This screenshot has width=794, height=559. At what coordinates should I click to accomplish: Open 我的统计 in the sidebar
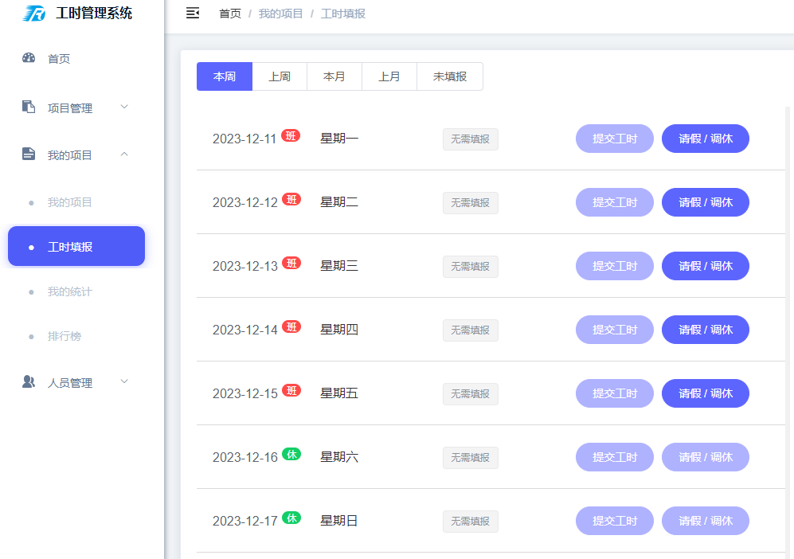70,291
